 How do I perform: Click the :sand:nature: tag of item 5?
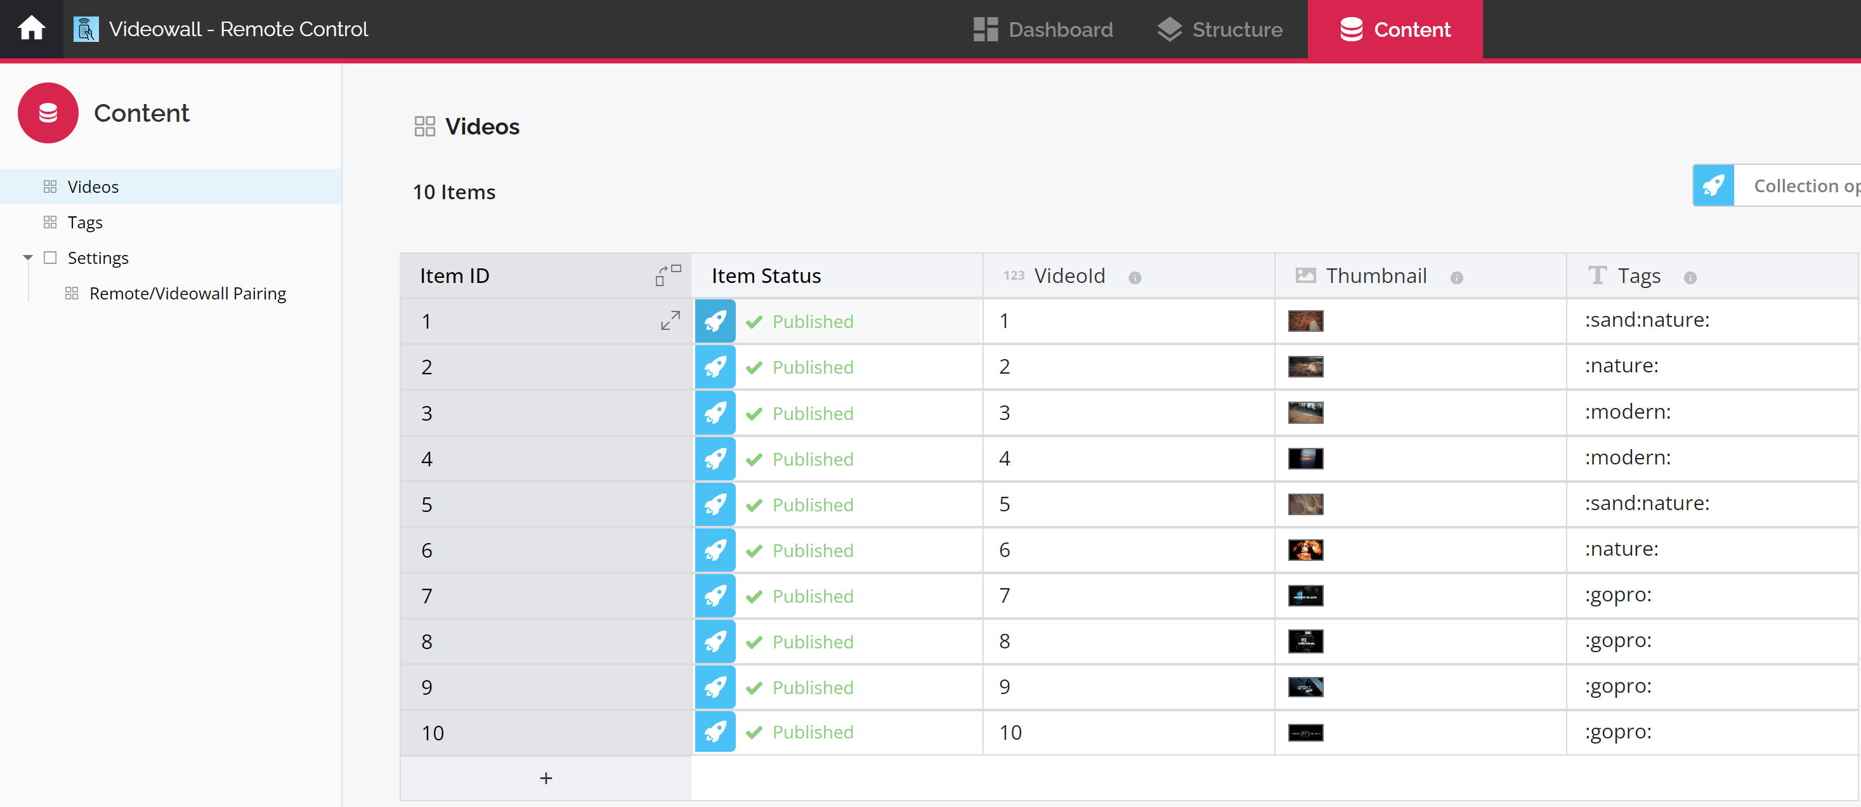(x=1647, y=504)
